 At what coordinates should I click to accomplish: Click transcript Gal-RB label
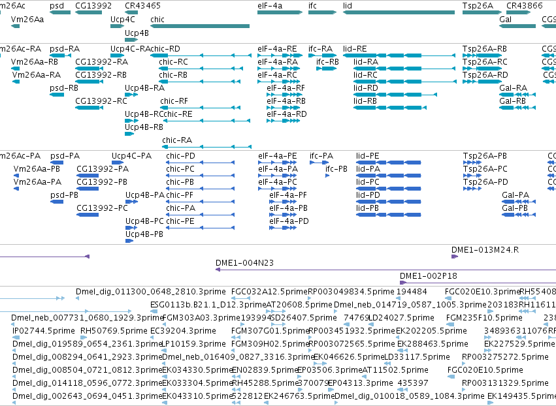(513, 101)
